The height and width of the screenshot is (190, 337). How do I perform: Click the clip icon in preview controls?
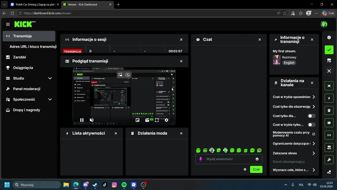tap(147, 120)
